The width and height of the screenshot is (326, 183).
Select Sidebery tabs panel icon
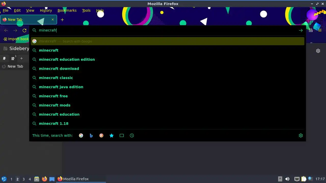[x=13, y=58]
